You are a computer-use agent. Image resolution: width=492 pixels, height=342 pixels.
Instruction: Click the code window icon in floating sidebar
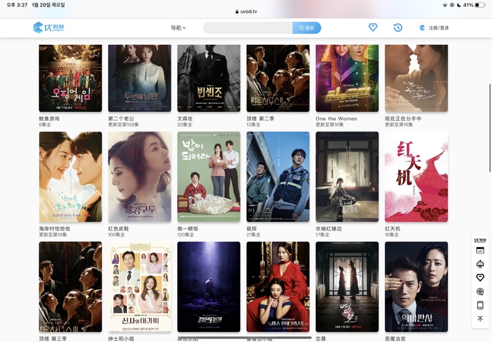coord(480,250)
